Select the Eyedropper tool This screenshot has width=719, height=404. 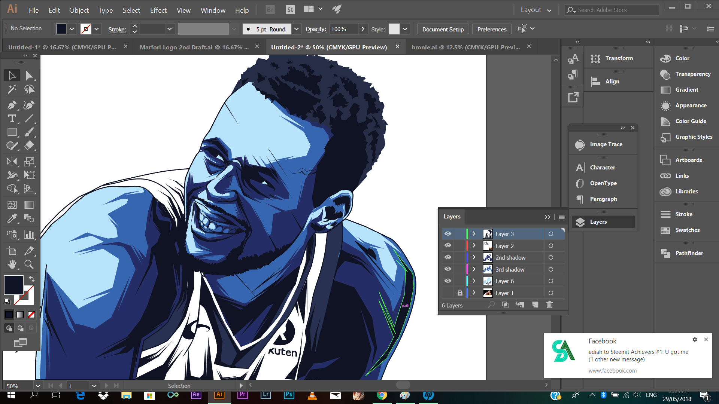pyautogui.click(x=12, y=218)
